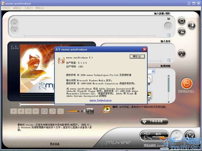This screenshot has width=202, height=151.
Task: Click the trash icon in video panel
Action: pos(169,35)
